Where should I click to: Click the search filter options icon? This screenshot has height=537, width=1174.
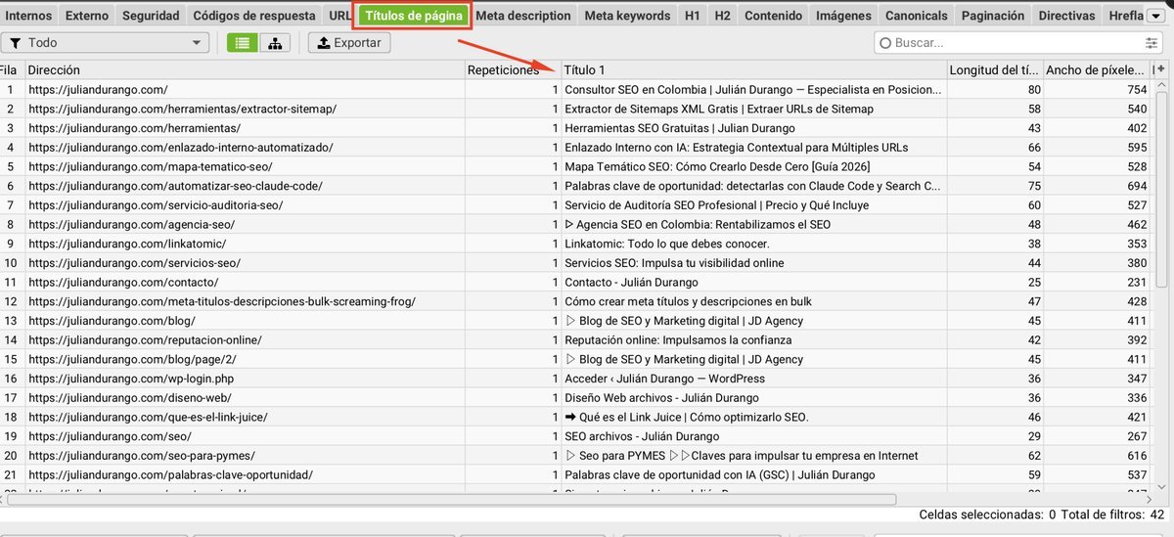tap(1151, 43)
